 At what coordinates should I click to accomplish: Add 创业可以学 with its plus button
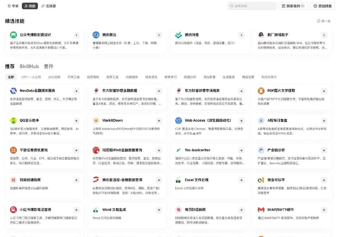[324, 180]
